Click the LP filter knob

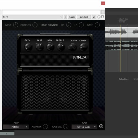coord(81,25)
